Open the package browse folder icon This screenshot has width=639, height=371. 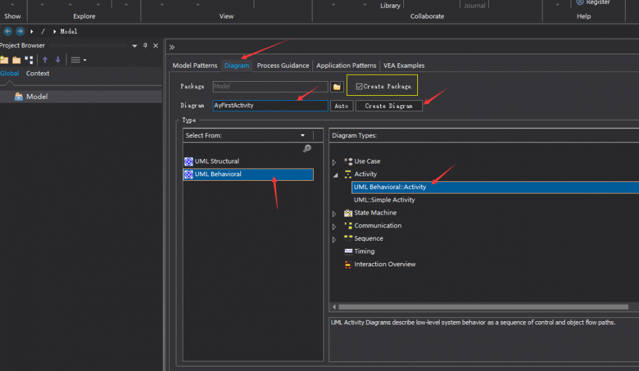coord(337,86)
